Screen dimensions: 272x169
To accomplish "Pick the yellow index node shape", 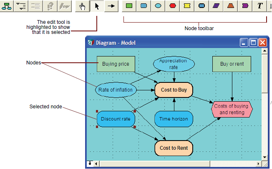I will [187, 6].
